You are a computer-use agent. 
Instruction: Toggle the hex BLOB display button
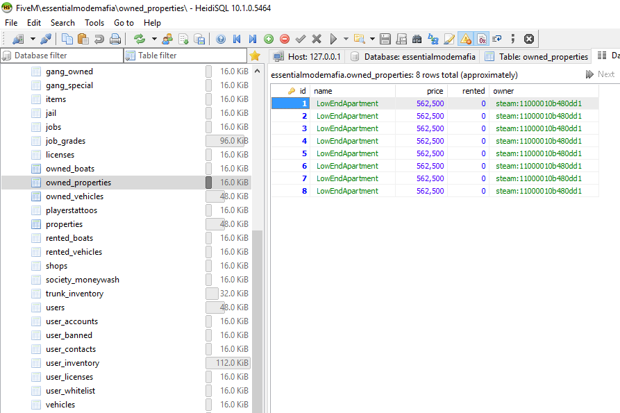point(482,39)
